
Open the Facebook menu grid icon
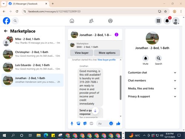tap(158, 21)
